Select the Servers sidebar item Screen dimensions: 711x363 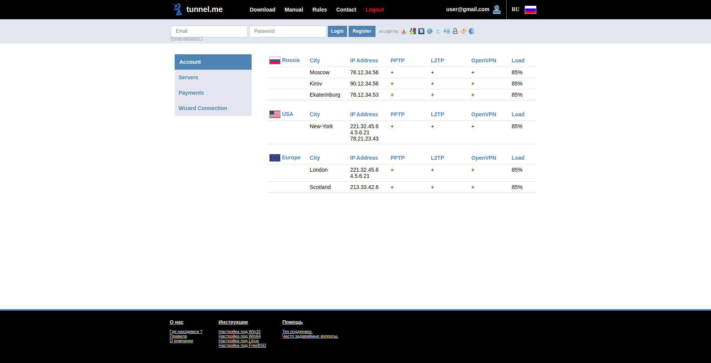[213, 77]
